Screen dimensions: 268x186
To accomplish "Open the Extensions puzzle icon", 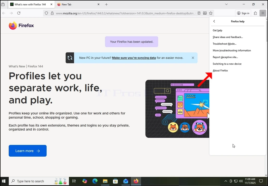I will (255, 13).
